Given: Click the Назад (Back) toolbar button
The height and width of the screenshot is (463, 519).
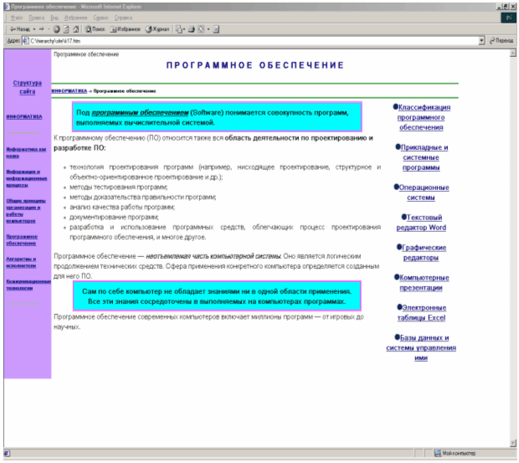Looking at the screenshot, I should [x=17, y=28].
